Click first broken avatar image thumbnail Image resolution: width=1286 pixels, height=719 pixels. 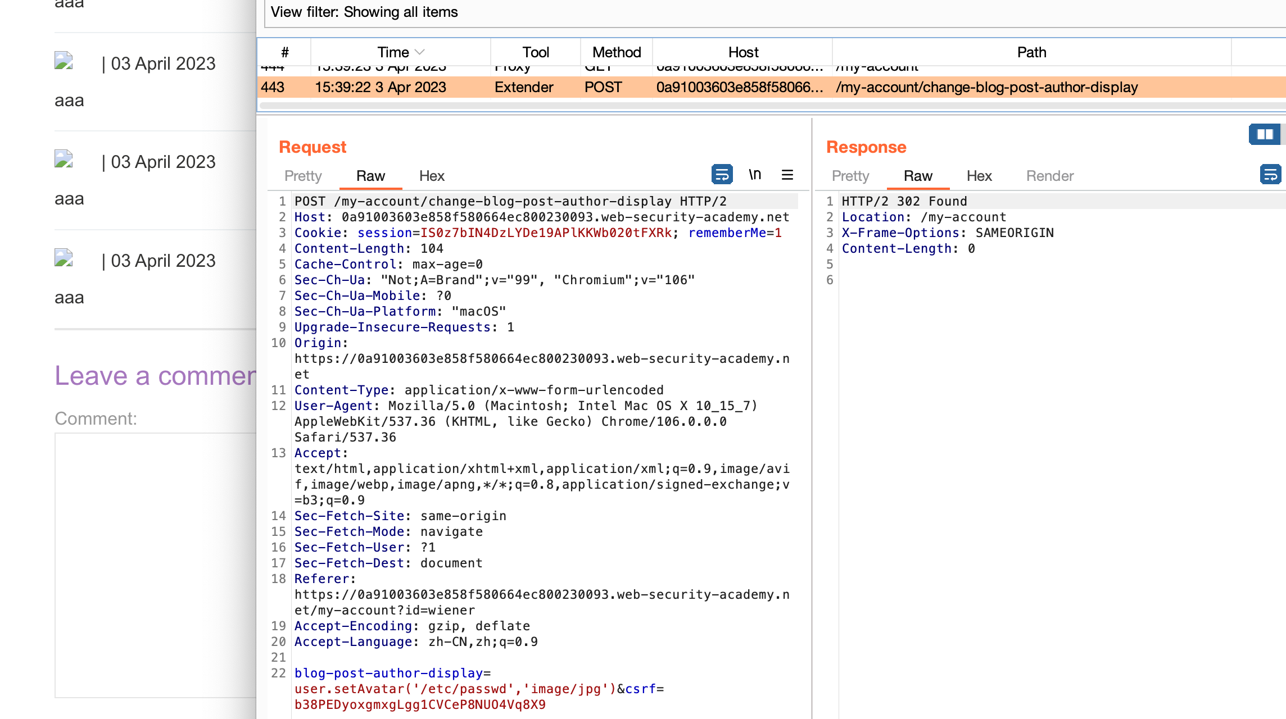tap(64, 61)
